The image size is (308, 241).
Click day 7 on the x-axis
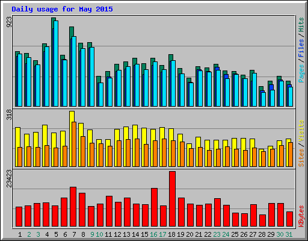point(74,234)
